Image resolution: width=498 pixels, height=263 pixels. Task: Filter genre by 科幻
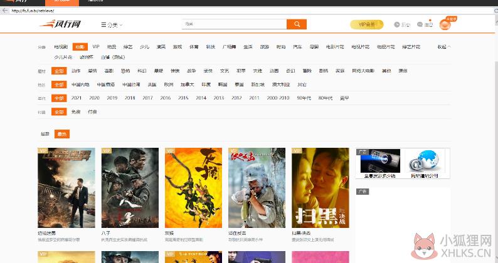[142, 71]
